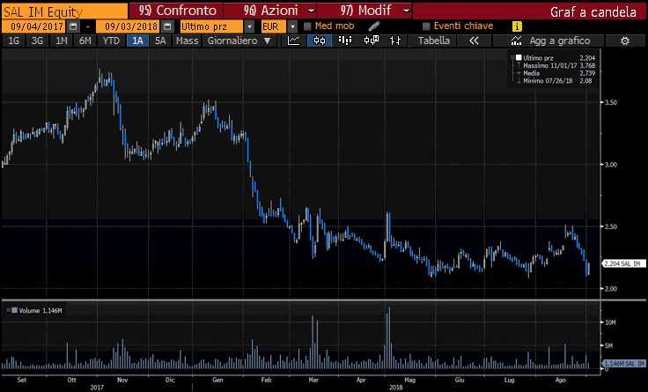Select the candlestick chart icon

(320, 41)
